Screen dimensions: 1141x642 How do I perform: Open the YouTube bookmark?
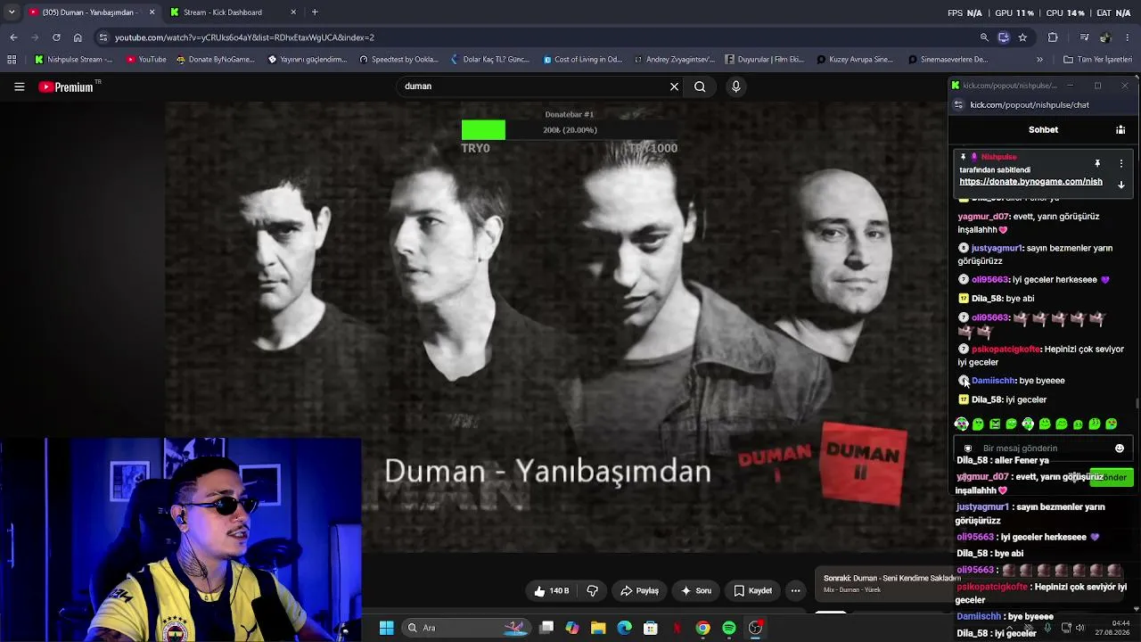[x=146, y=60]
